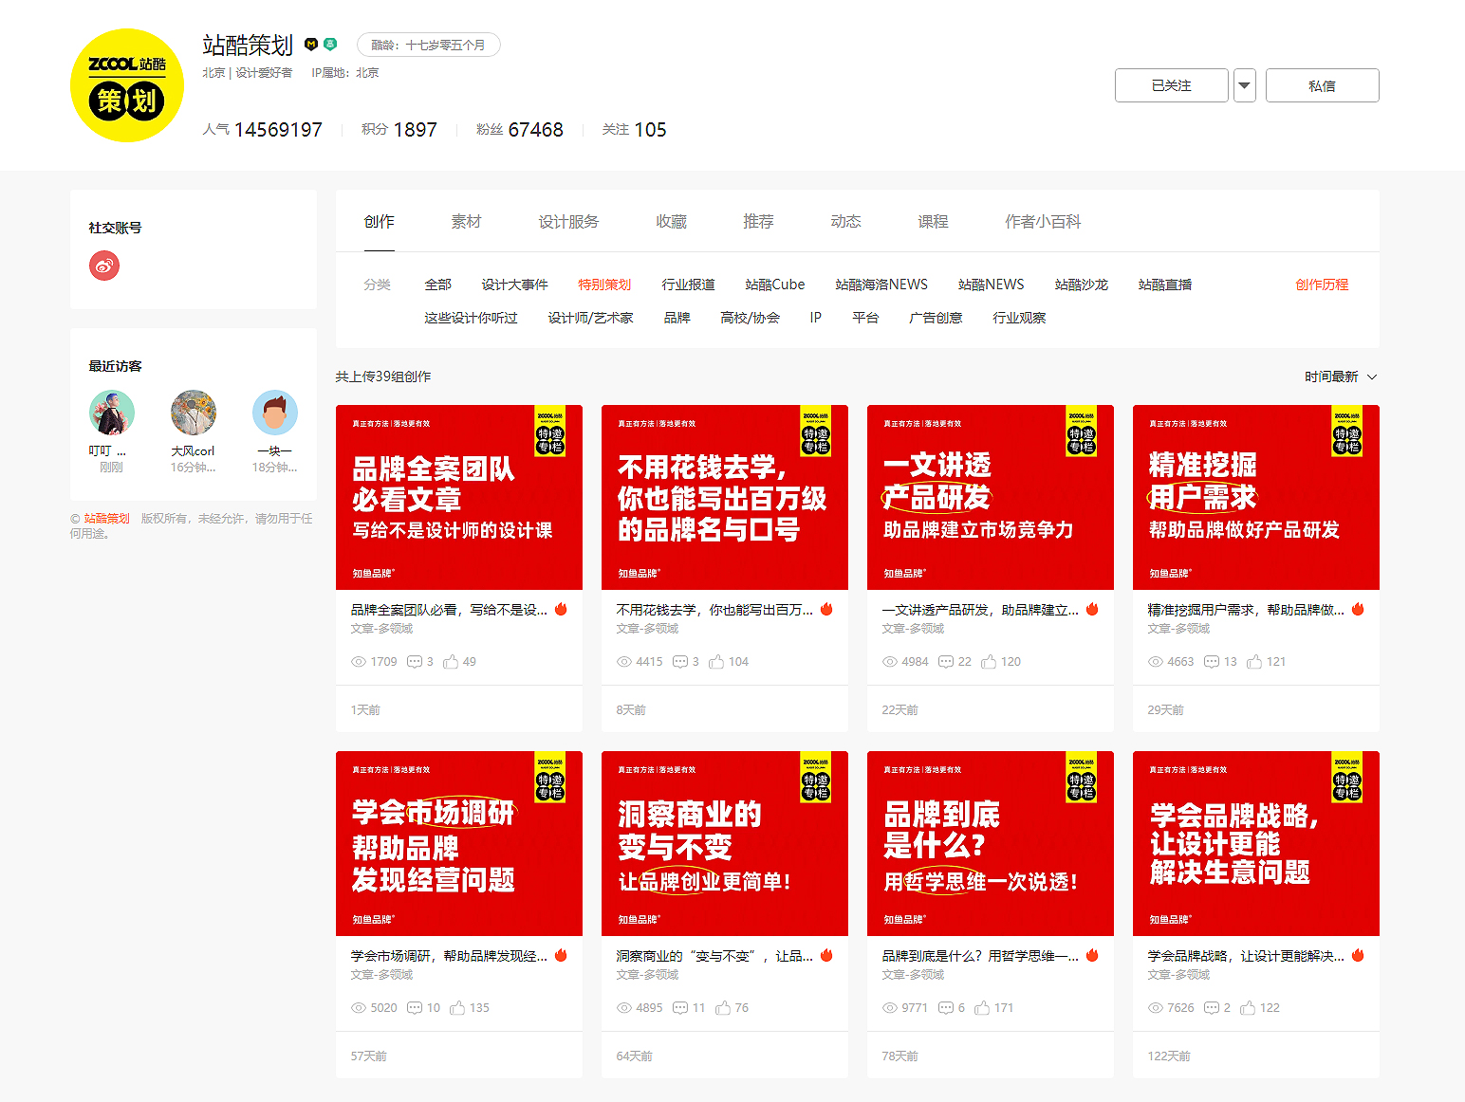Click the 粉丝 67468 follower count
Viewport: 1465px width, 1102px height.
coord(520,129)
